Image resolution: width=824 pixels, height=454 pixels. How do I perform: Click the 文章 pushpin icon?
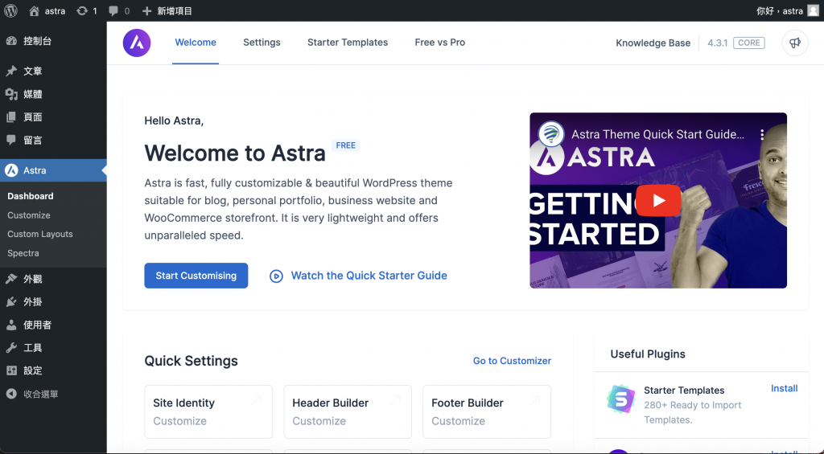click(x=11, y=71)
